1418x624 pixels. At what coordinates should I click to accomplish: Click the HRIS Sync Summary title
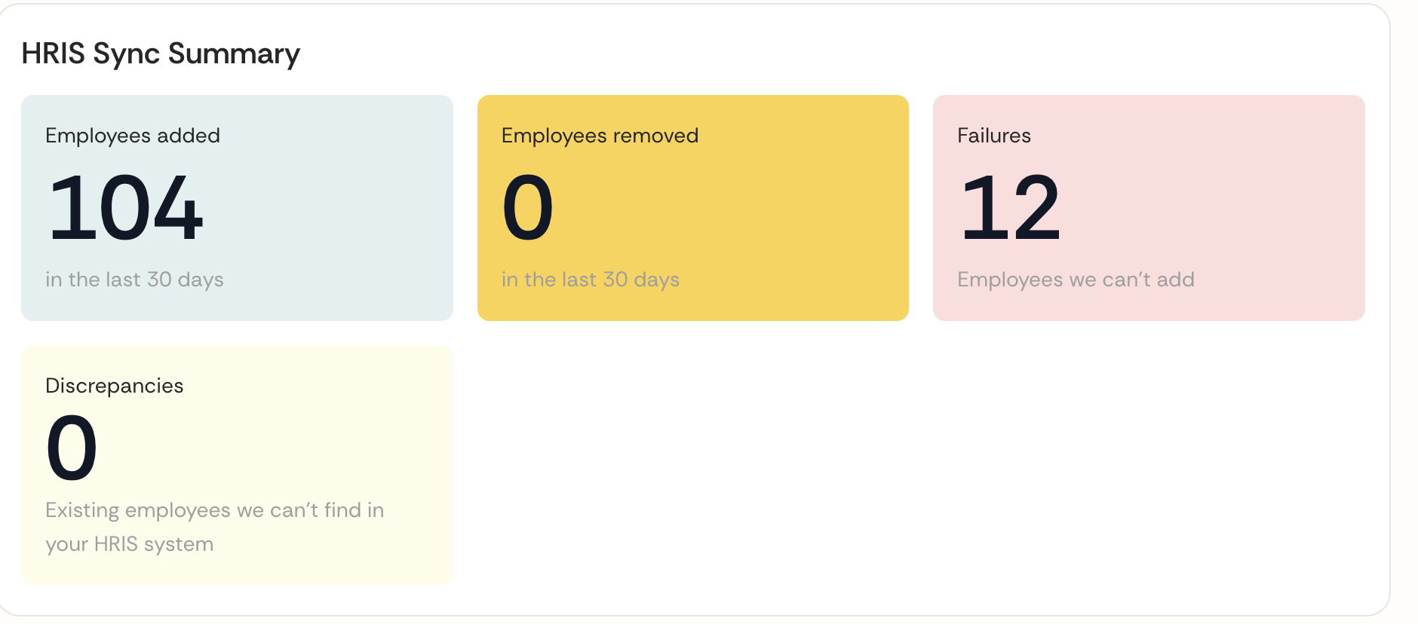[161, 53]
